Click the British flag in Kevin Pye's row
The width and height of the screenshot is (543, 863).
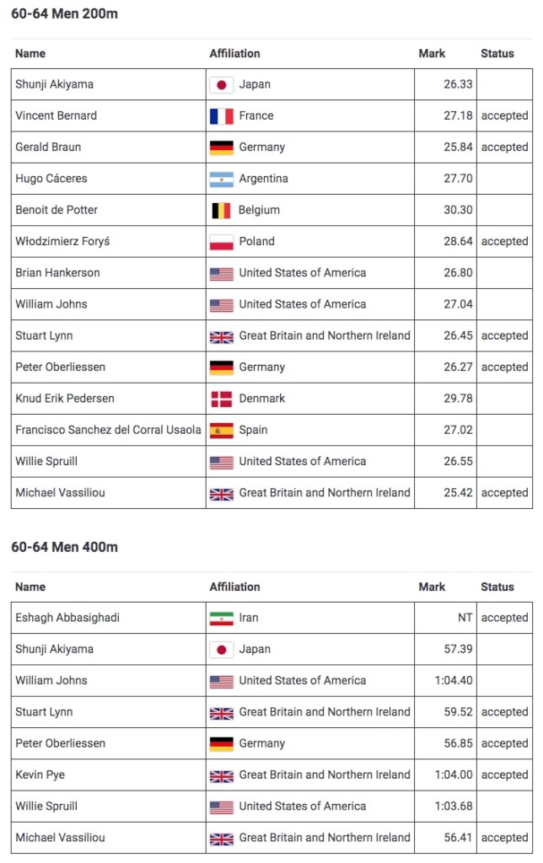tap(221, 775)
